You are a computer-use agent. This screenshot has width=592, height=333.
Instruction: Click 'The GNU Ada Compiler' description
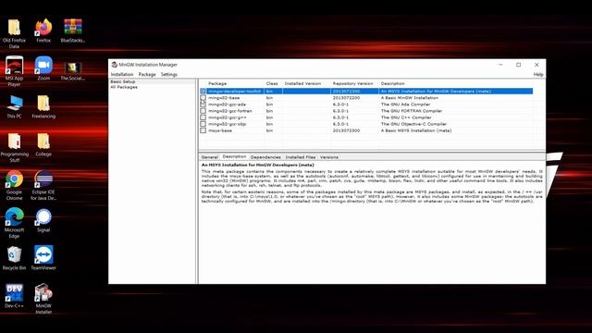[405, 105]
